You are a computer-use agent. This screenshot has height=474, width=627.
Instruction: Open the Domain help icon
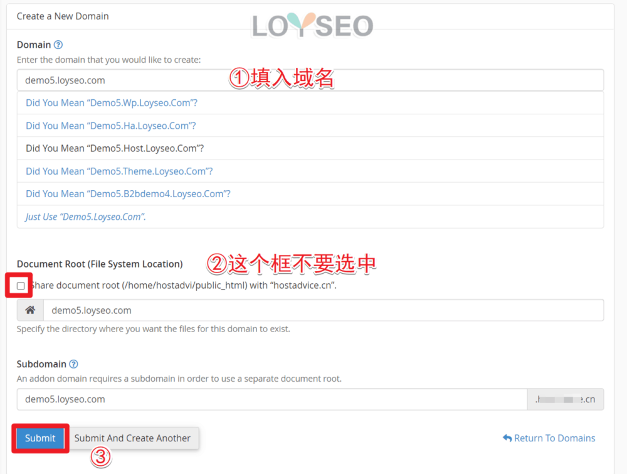(x=58, y=45)
